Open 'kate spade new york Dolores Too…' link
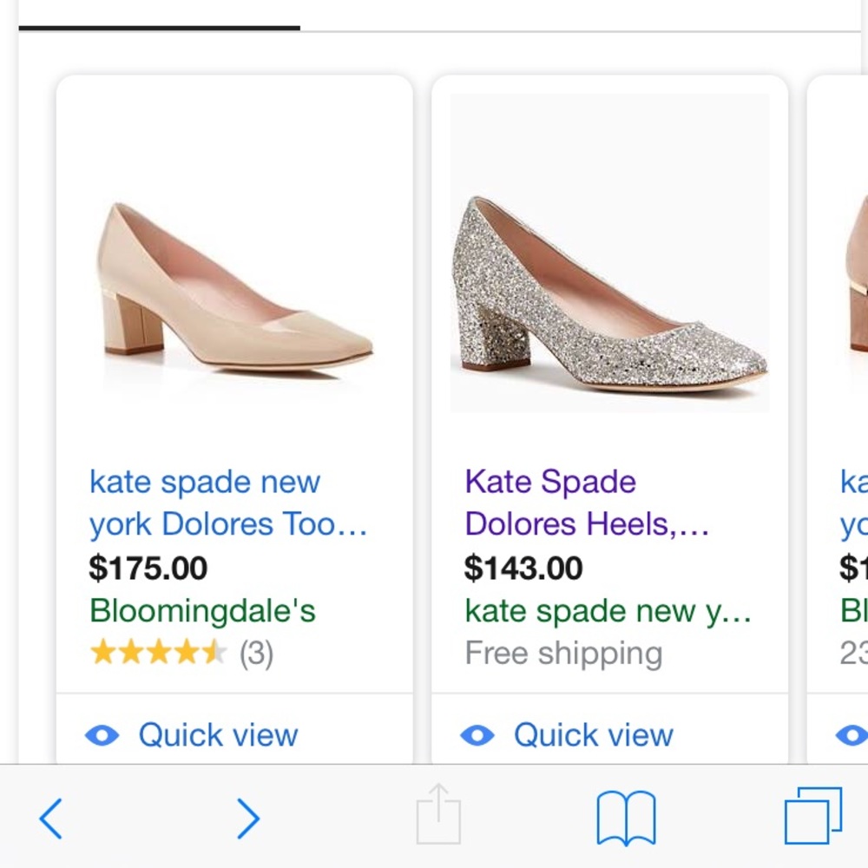Viewport: 868px width, 868px height. (228, 503)
